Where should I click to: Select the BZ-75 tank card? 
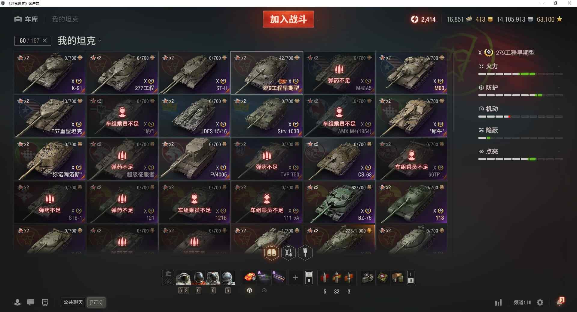tap(339, 202)
